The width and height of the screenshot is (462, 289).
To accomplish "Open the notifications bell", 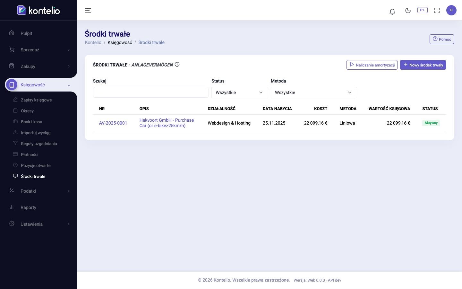I will click(392, 12).
